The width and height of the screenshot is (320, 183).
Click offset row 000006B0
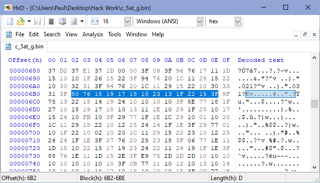(25, 94)
